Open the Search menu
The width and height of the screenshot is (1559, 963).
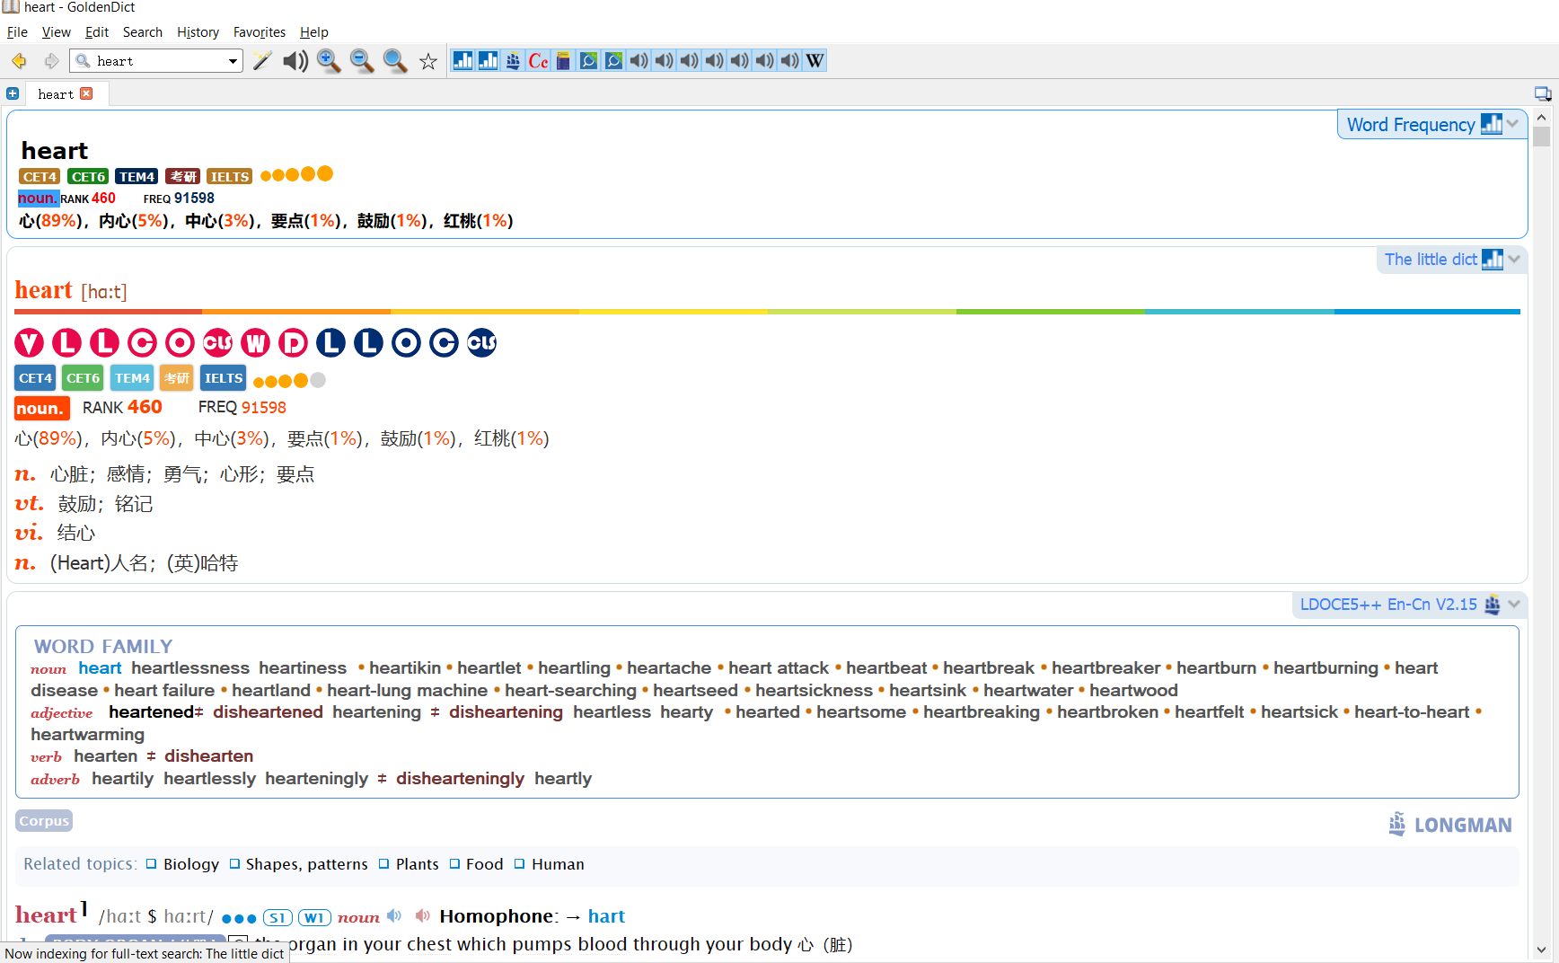pyautogui.click(x=143, y=32)
